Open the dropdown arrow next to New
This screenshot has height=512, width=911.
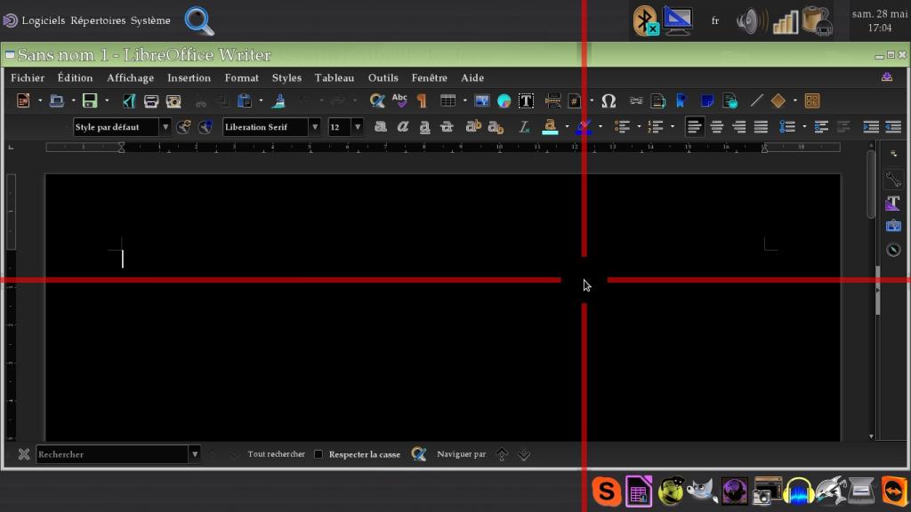tap(39, 101)
